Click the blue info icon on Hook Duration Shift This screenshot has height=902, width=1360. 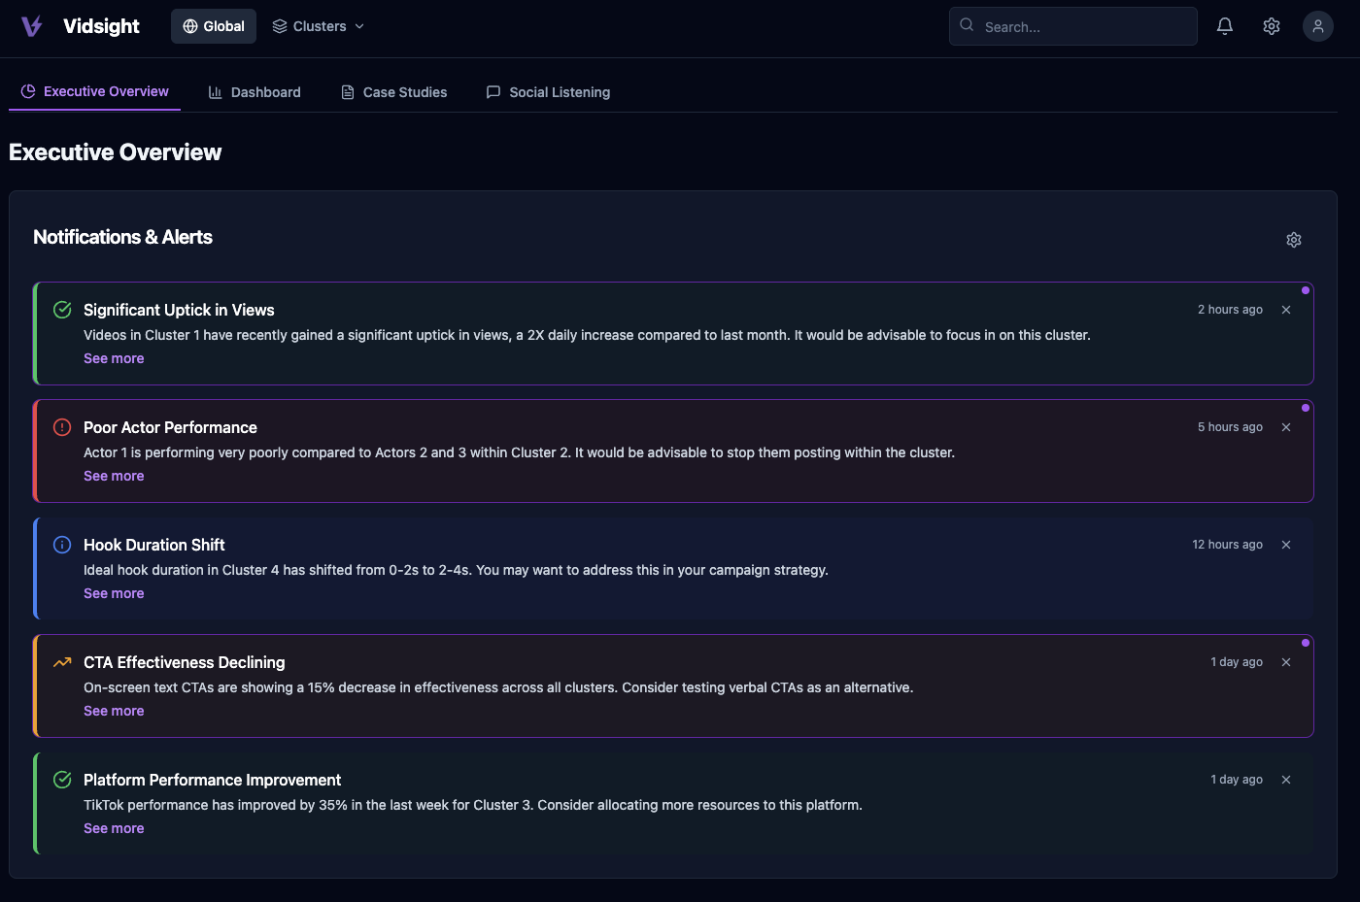[x=62, y=545]
